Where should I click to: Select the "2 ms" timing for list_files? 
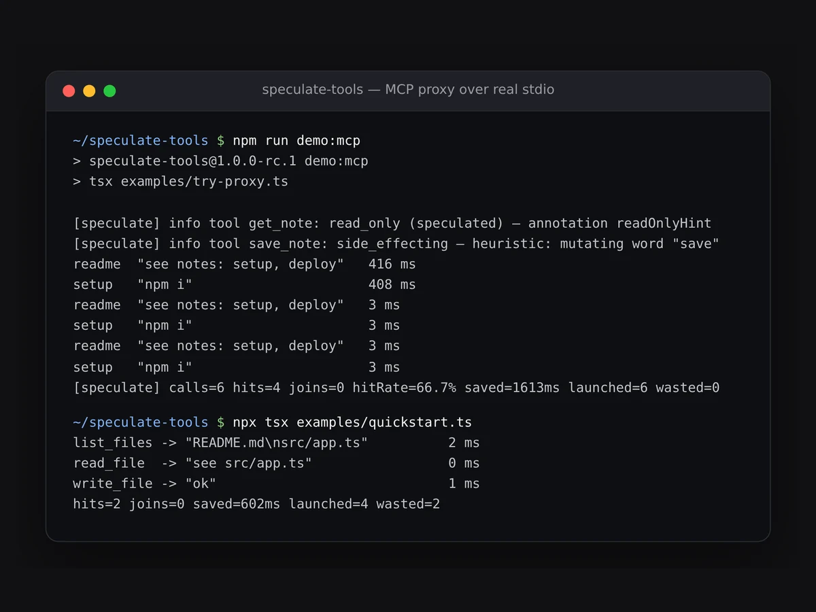click(x=464, y=443)
